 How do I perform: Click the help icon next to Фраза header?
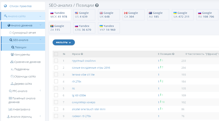click(x=82, y=54)
